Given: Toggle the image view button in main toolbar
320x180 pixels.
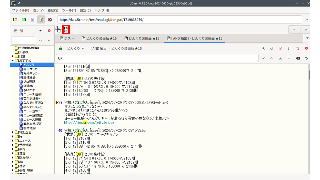Looking at the screenshot, I should tap(50, 19).
